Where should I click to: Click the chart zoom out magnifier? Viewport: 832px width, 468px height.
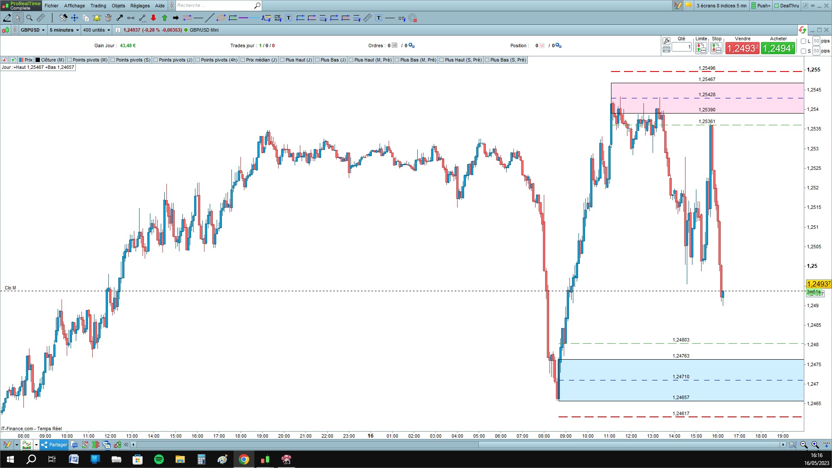tap(804, 445)
